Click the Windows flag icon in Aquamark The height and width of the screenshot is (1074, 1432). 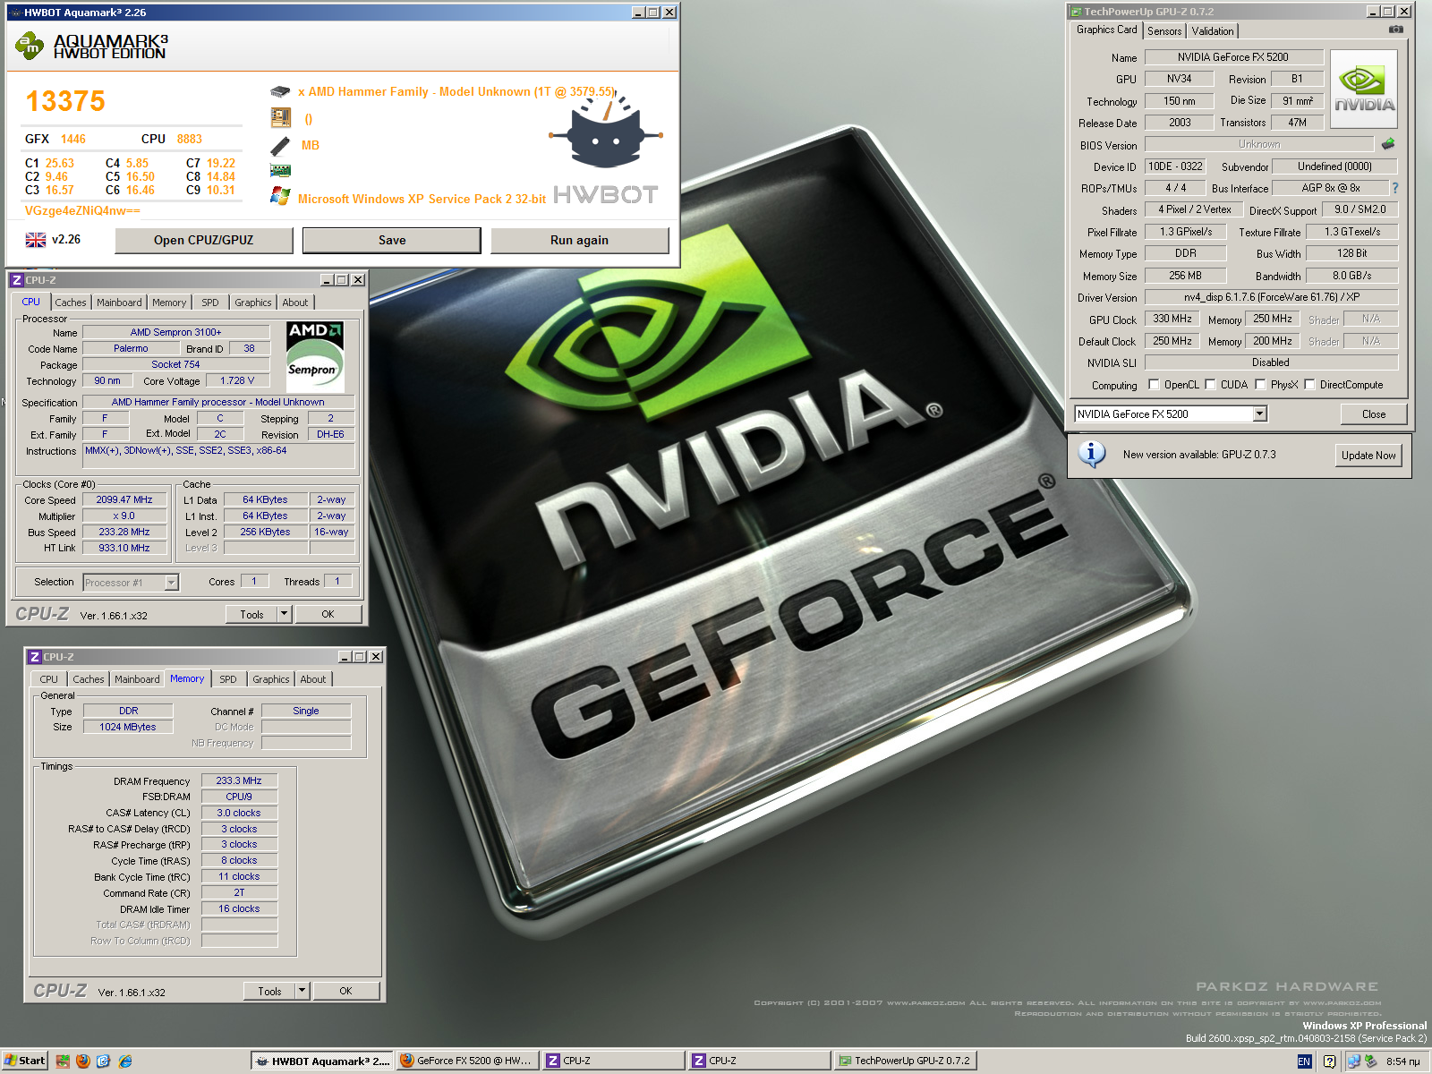[280, 196]
